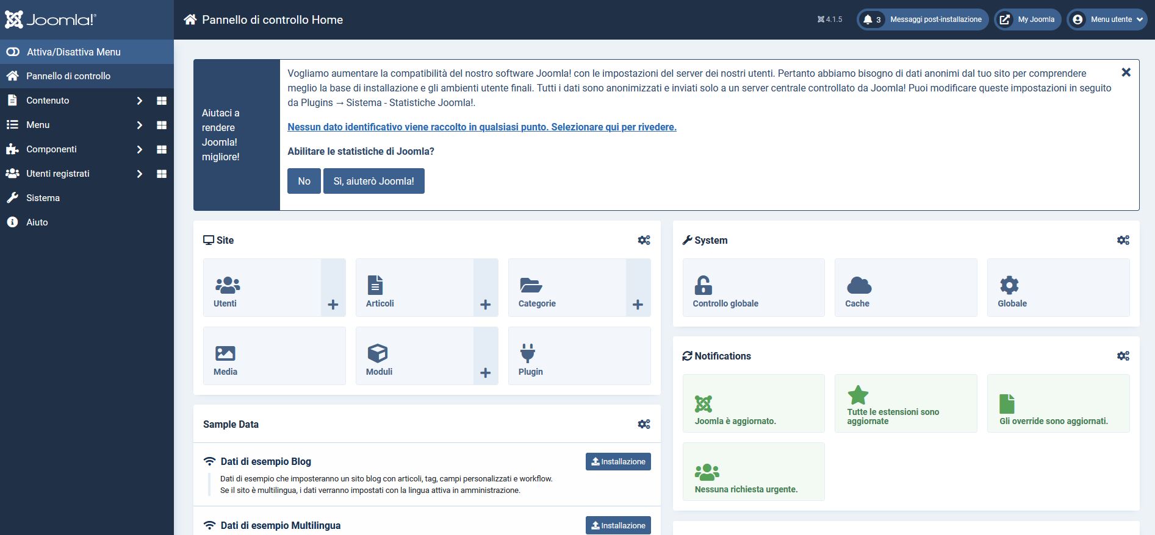This screenshot has height=535, width=1155.
Task: Select the Utenti registrati sidebar item
Action: (57, 174)
